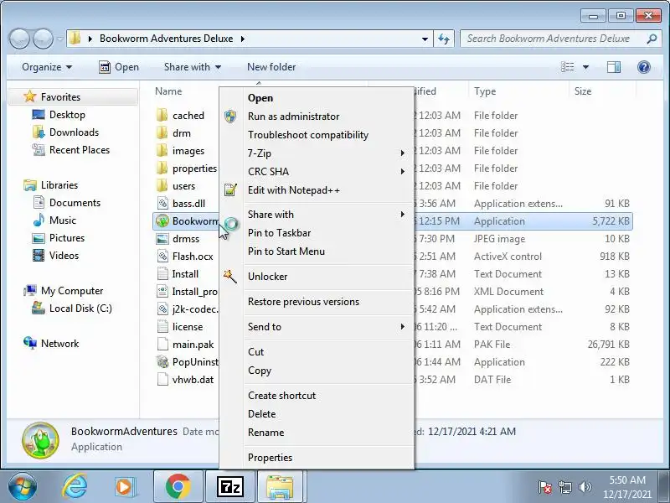This screenshot has height=503, width=670.
Task: Click the network tray icon
Action: (565, 487)
